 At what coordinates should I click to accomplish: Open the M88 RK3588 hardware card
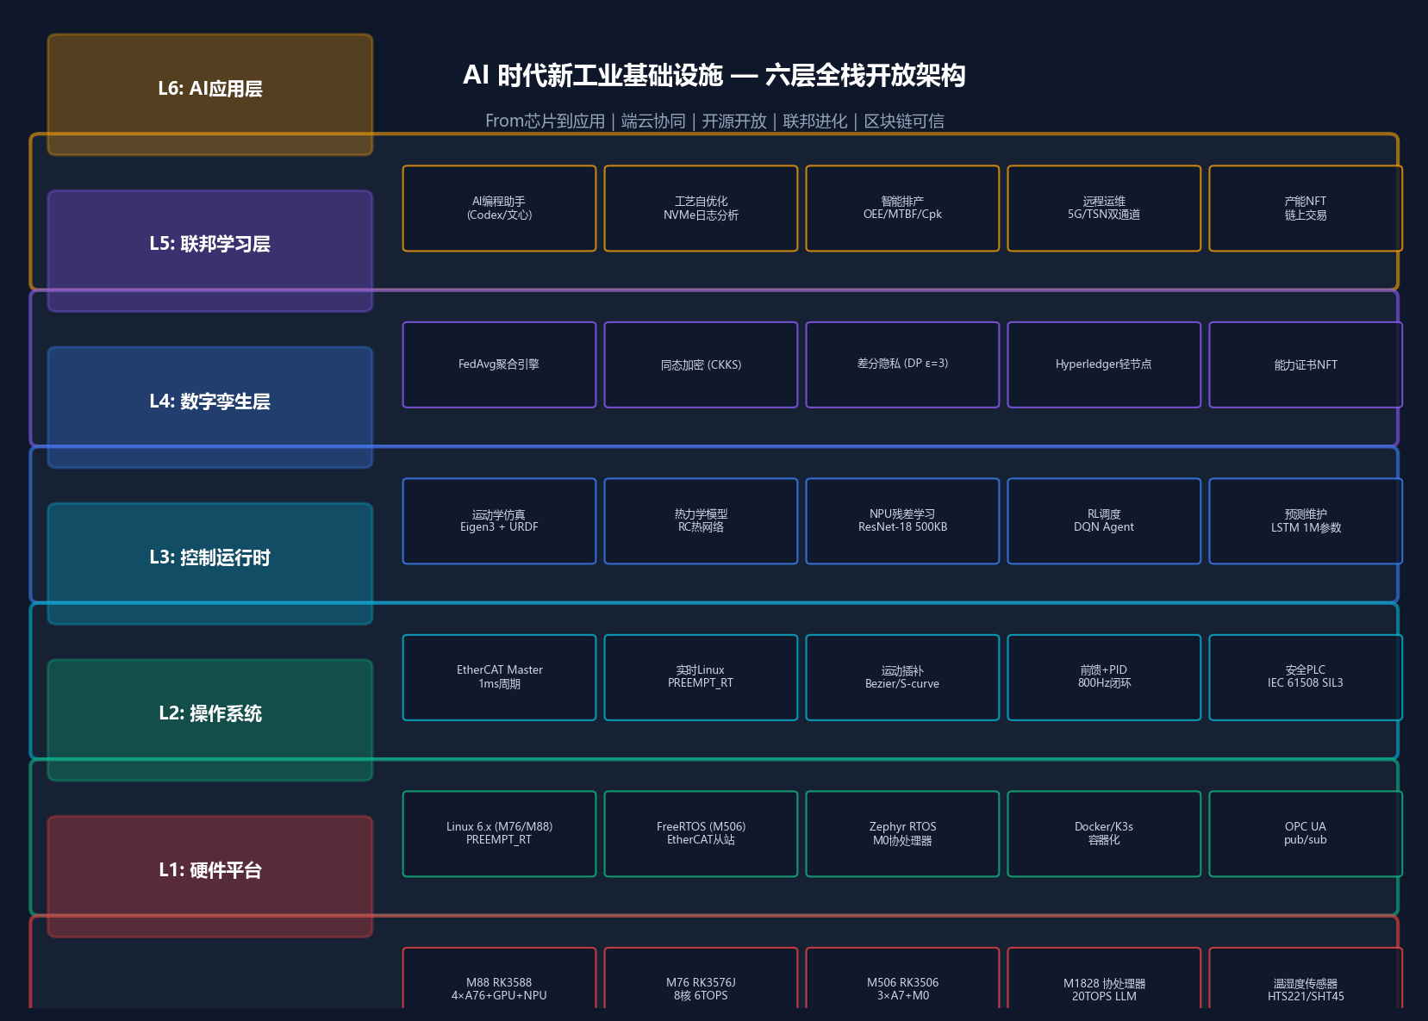(x=499, y=978)
